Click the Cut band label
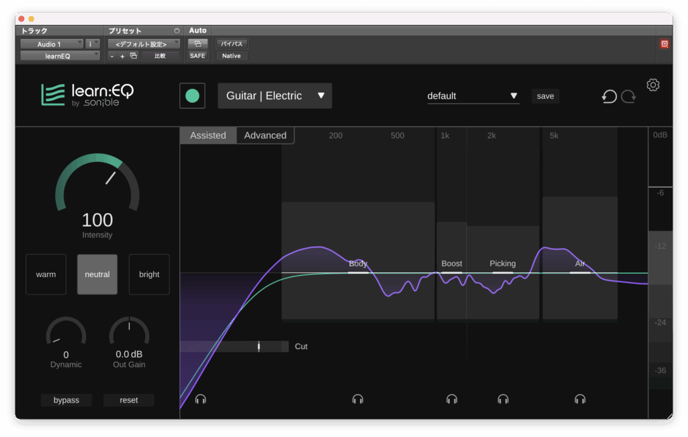 (x=301, y=346)
